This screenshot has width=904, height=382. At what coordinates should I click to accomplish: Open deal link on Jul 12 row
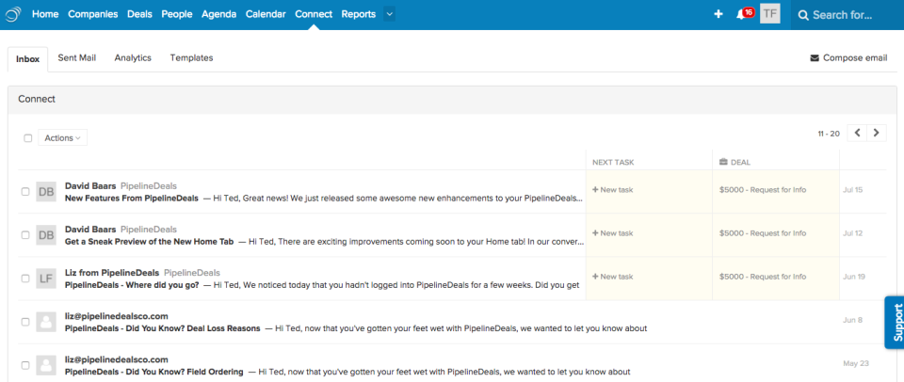coord(763,233)
